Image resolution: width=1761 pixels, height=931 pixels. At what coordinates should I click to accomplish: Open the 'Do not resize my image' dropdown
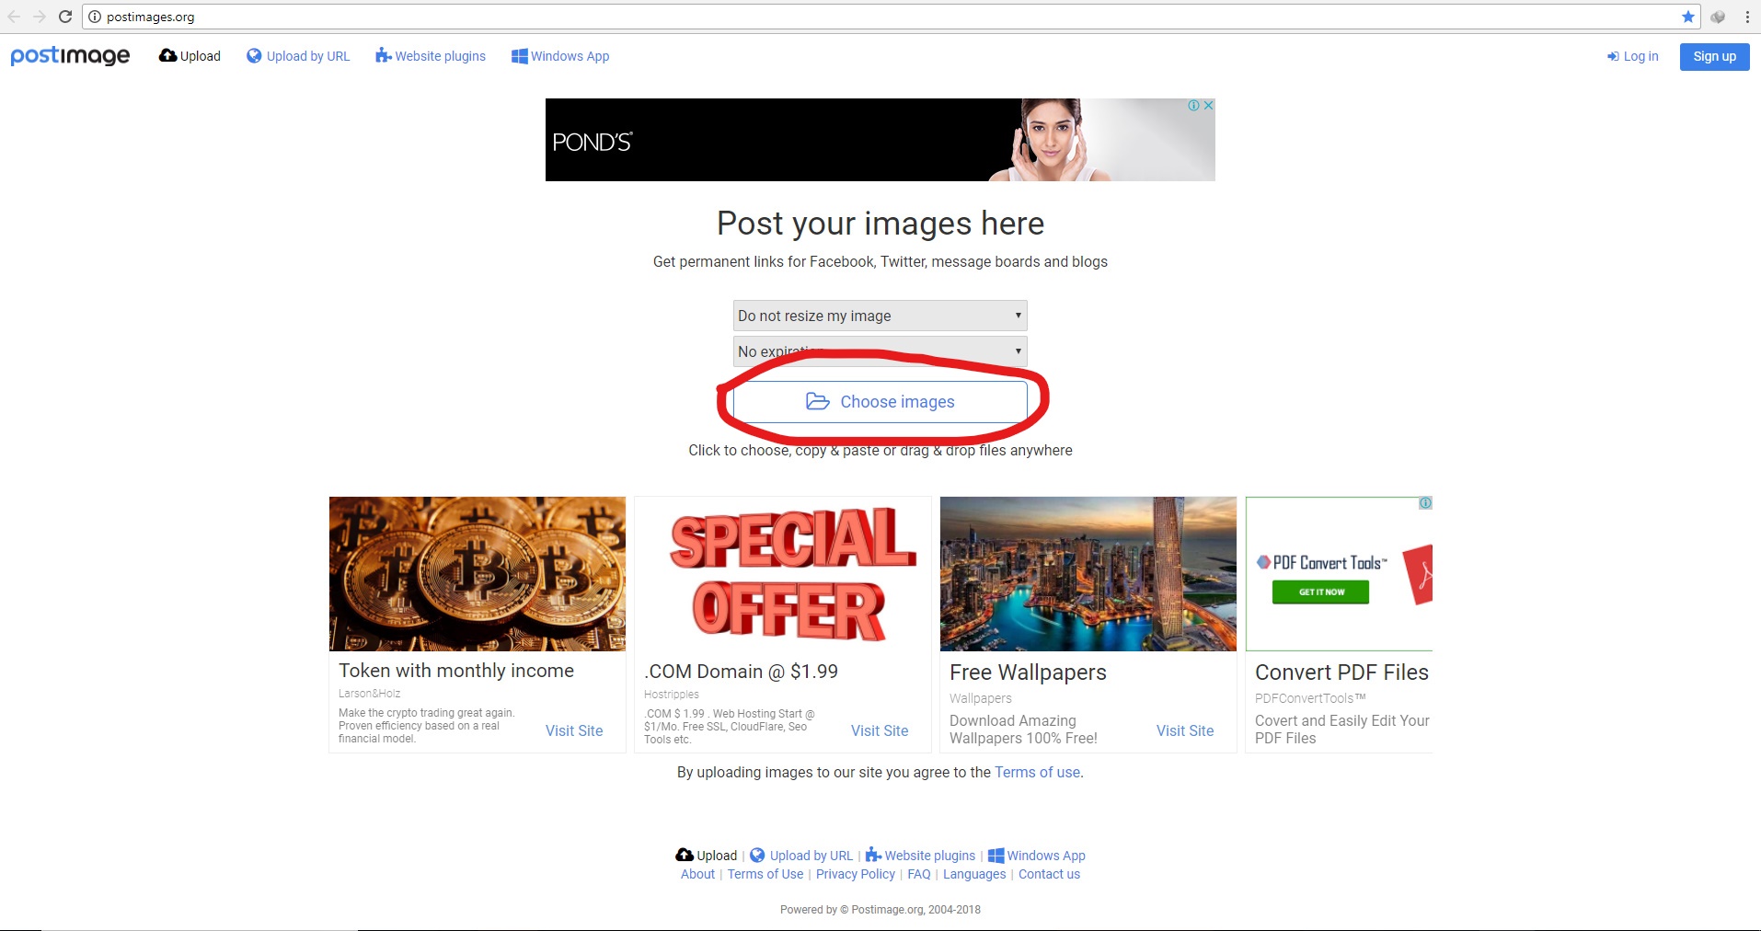pyautogui.click(x=880, y=316)
